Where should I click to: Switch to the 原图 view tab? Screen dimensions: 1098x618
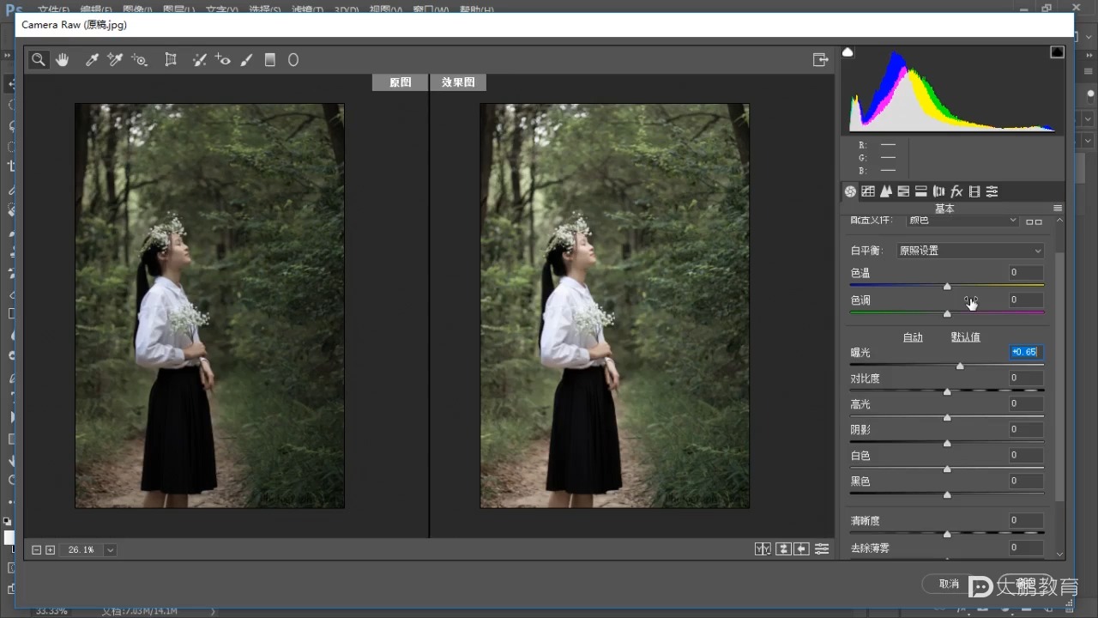400,82
